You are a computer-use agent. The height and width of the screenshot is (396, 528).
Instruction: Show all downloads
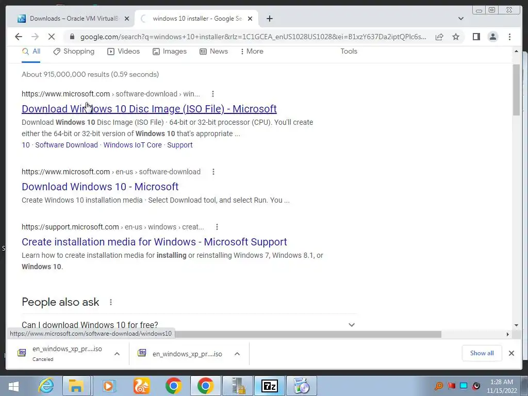point(482,353)
